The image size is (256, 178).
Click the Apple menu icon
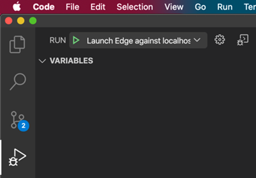point(17,7)
